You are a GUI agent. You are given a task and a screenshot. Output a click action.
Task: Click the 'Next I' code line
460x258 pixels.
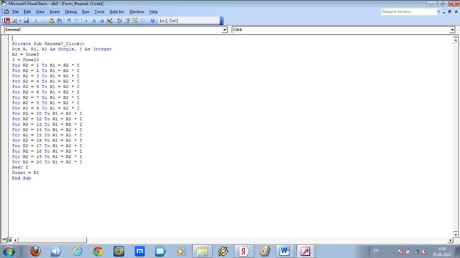[20, 167]
